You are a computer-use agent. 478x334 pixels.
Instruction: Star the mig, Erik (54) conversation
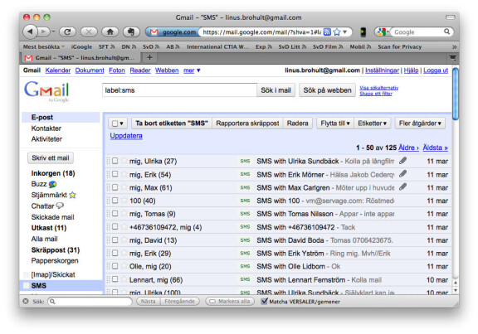pos(124,174)
